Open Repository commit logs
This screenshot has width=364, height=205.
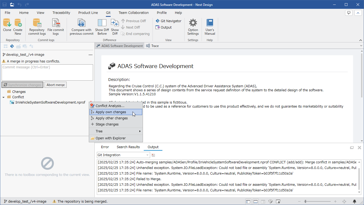pos(37,27)
